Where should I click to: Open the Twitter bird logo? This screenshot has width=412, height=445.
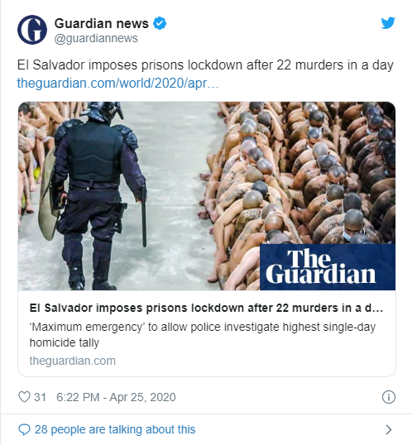pos(388,23)
